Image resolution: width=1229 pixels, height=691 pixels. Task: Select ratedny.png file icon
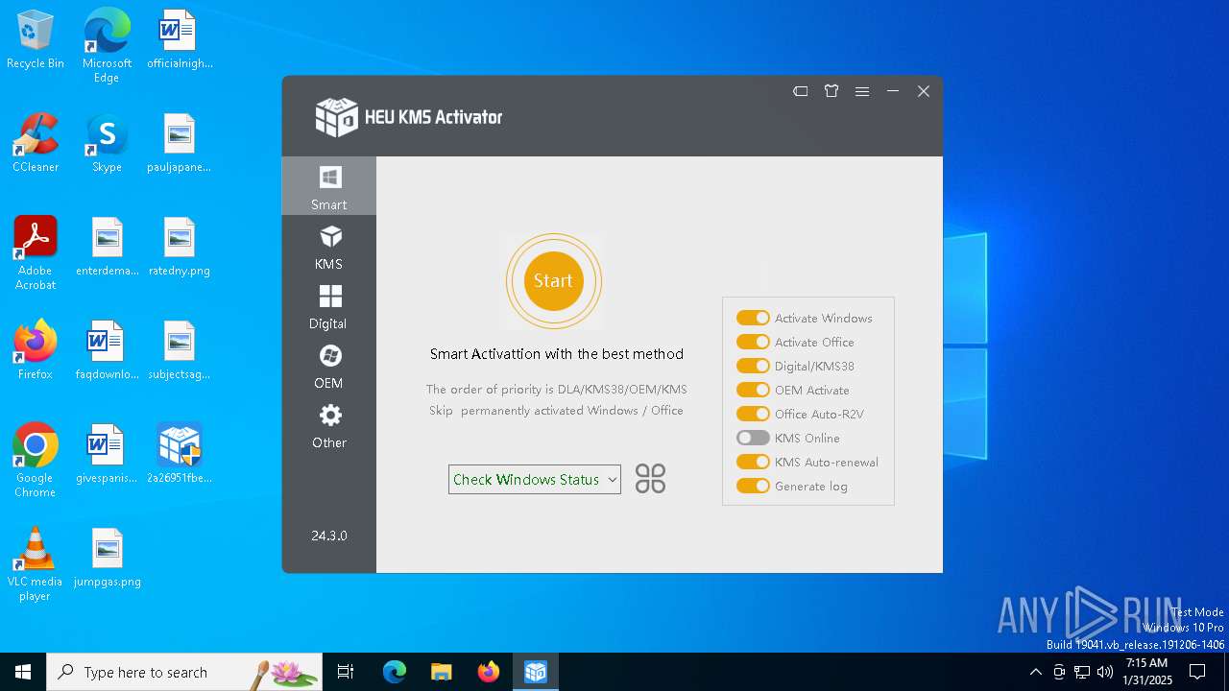[x=180, y=248]
